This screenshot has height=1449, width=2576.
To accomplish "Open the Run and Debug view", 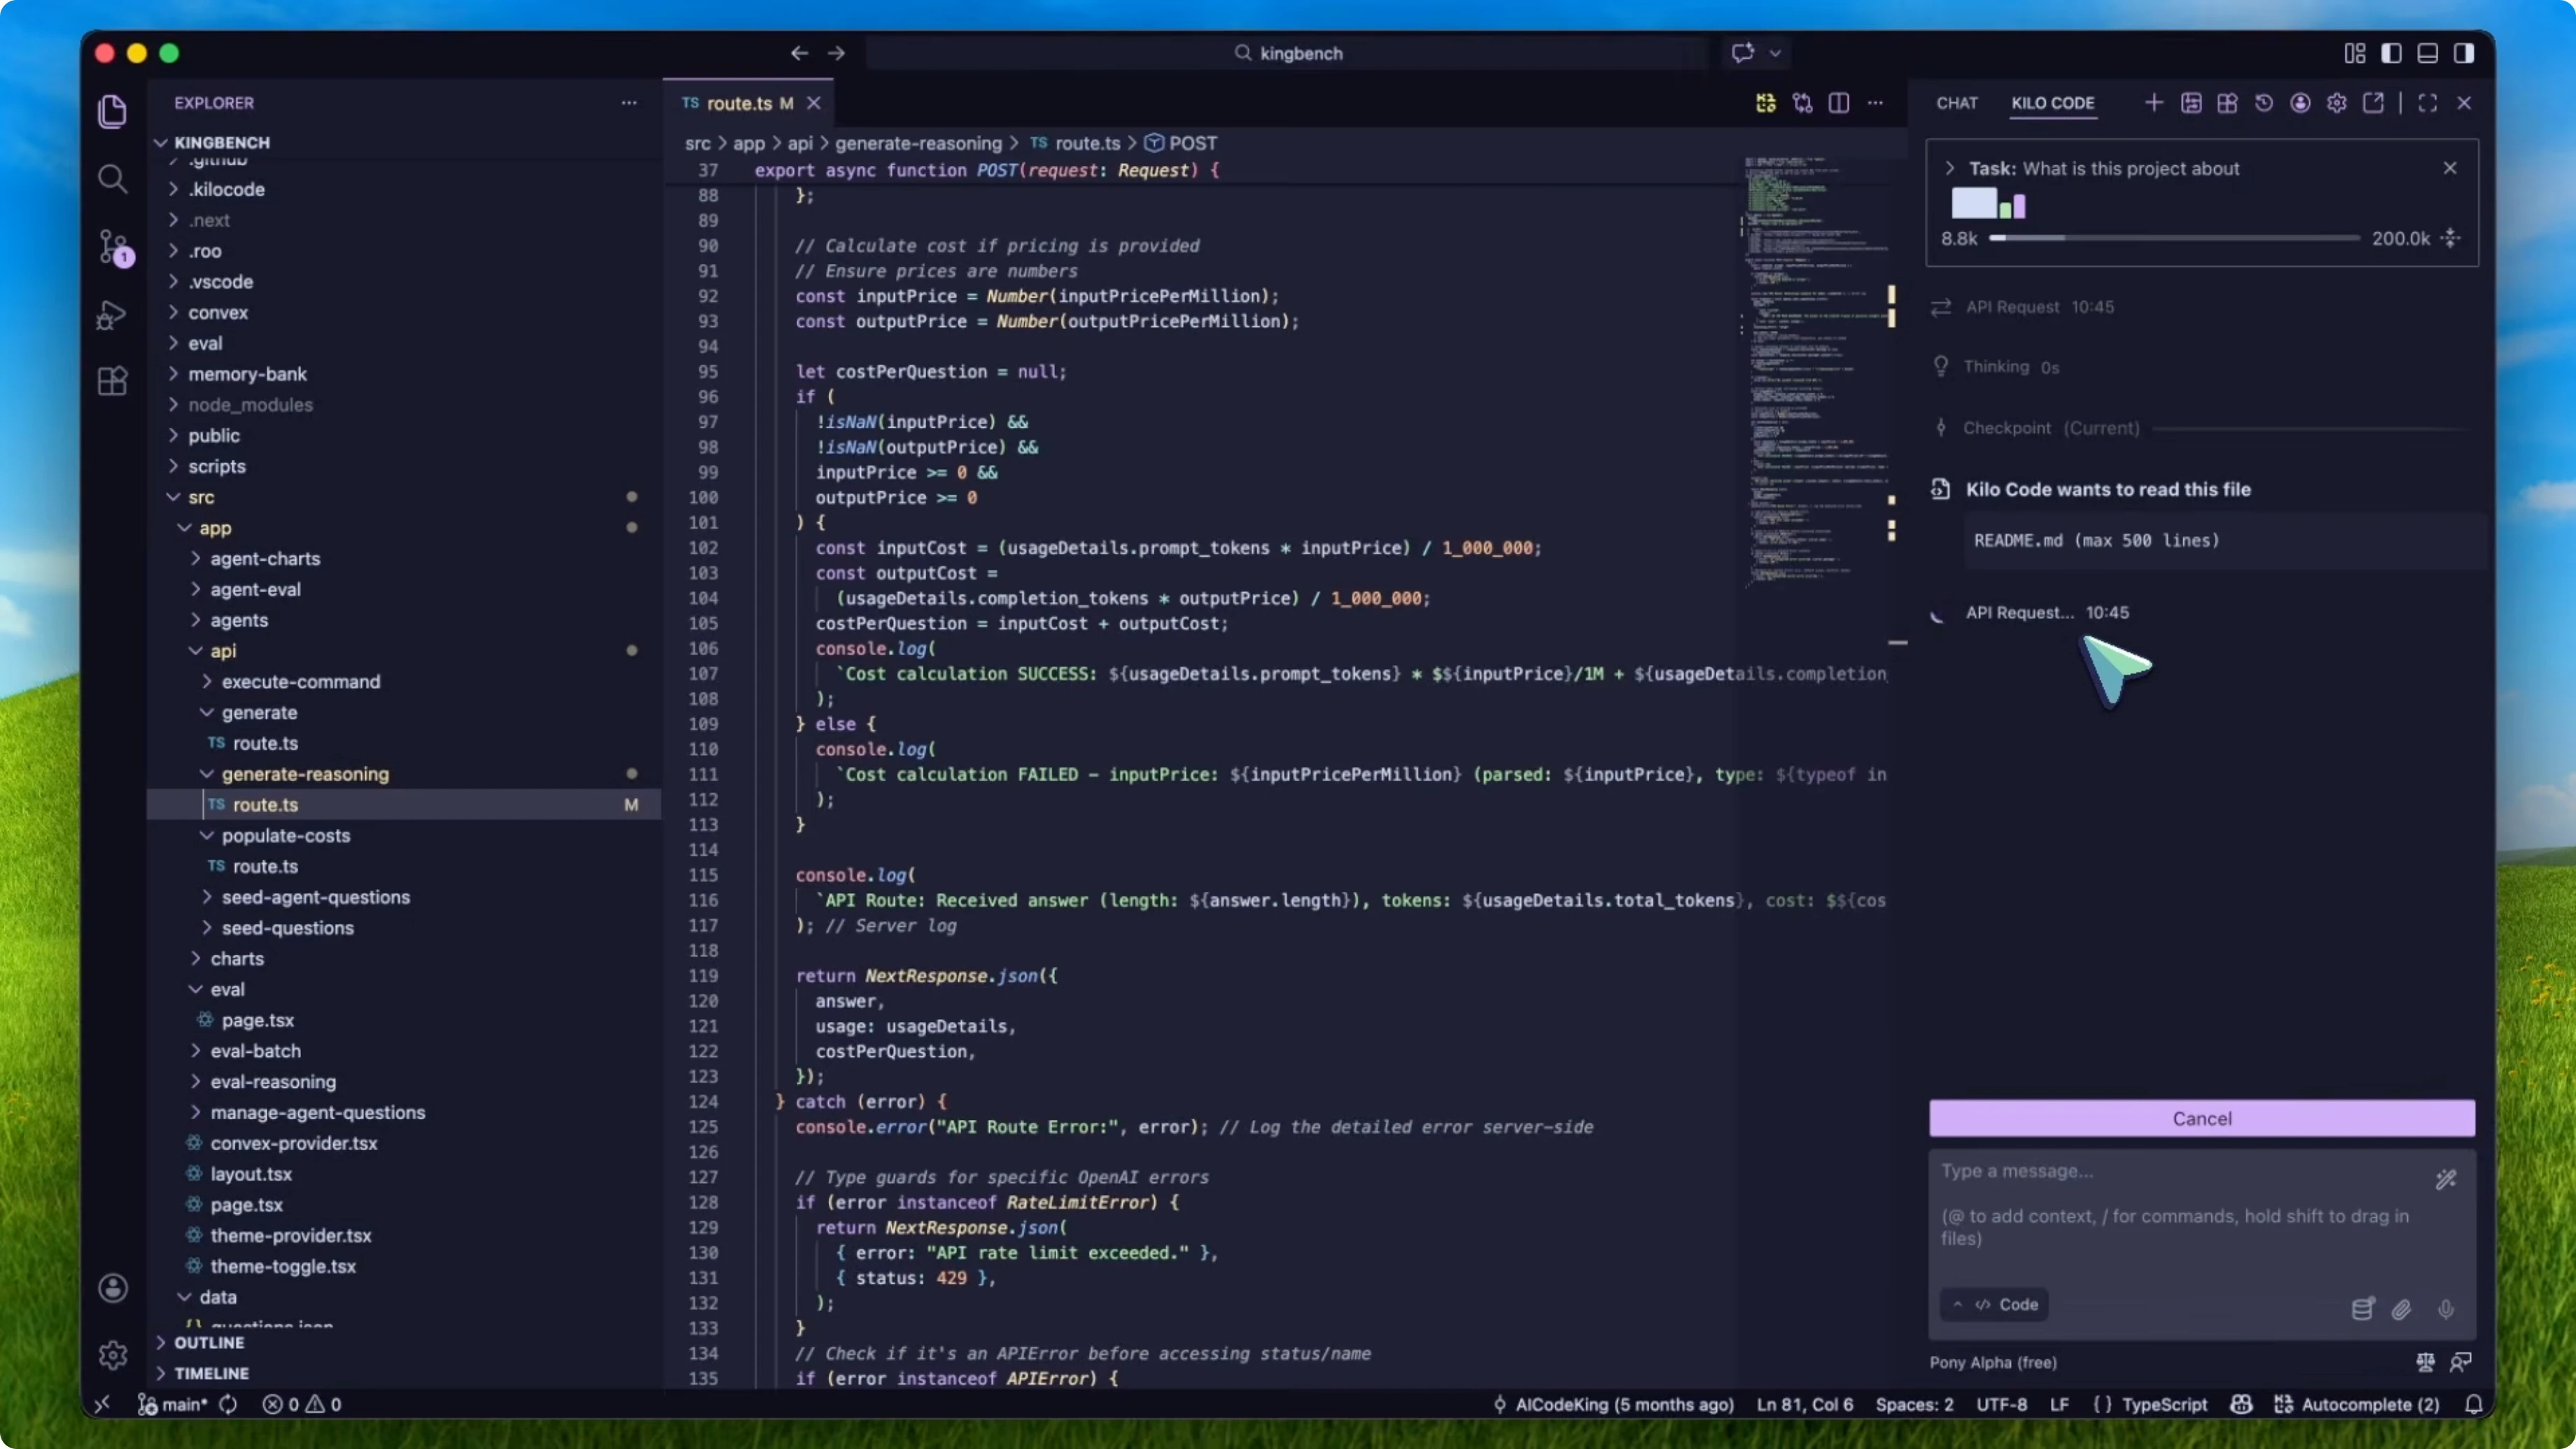I will 113,315.
